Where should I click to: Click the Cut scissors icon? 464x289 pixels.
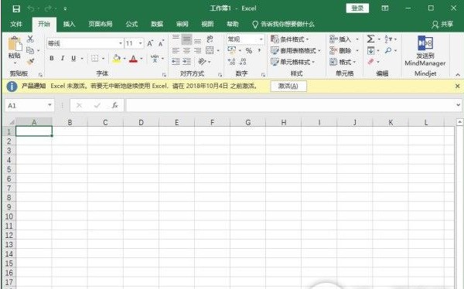30,39
